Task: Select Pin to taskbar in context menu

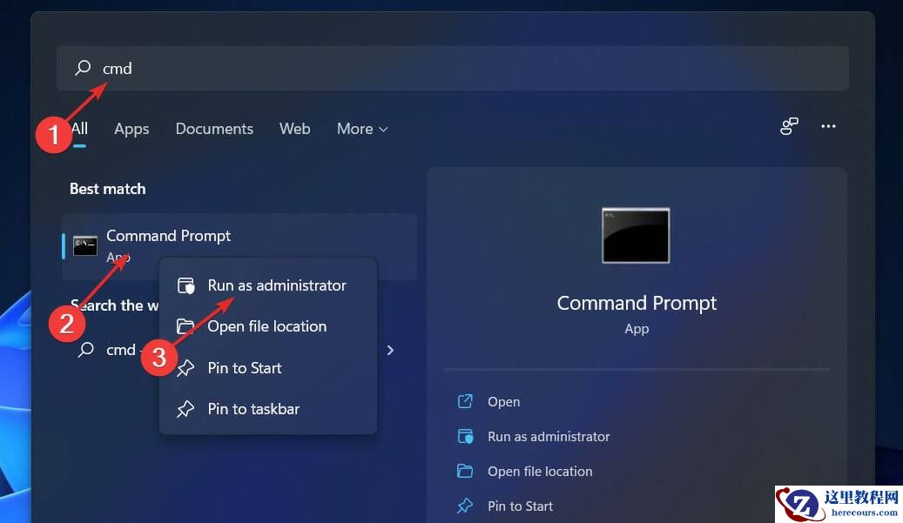Action: [x=253, y=408]
